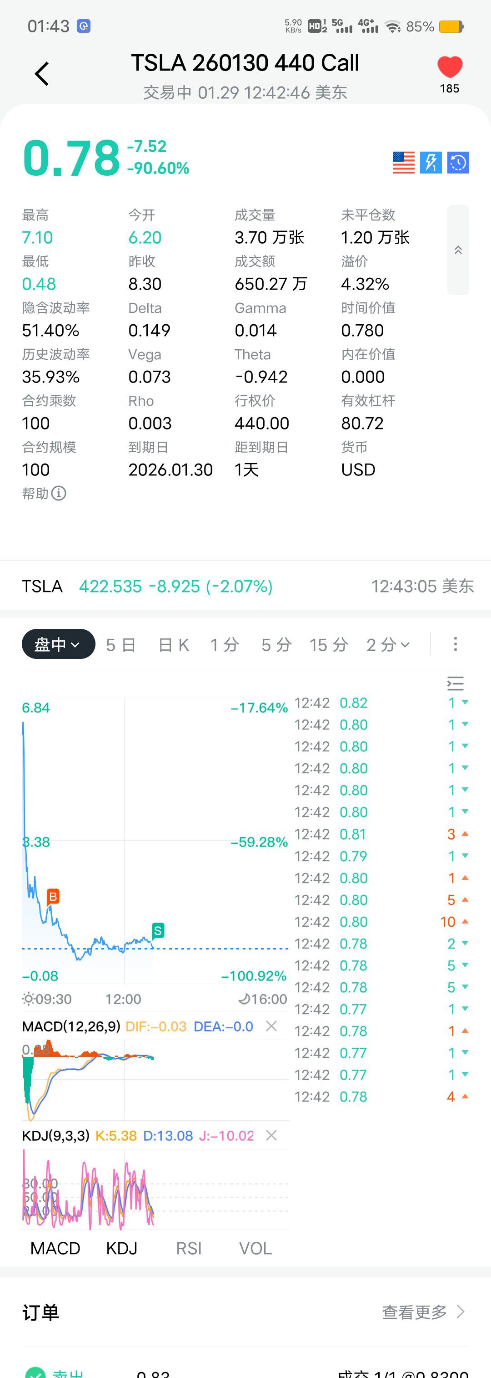
Task: Toggle the VOL indicator
Action: pyautogui.click(x=256, y=1249)
